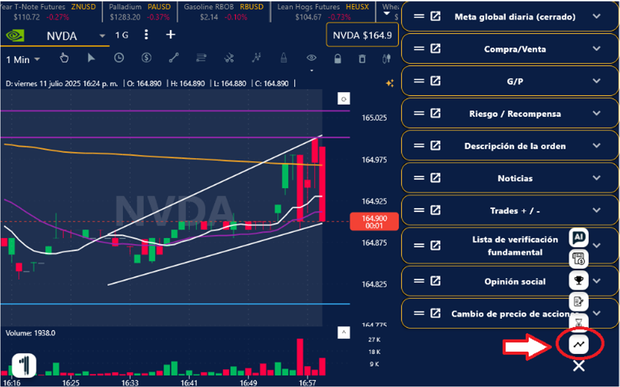Select the trend line drawing tool
This screenshot has height=387, width=620.
coord(173,58)
